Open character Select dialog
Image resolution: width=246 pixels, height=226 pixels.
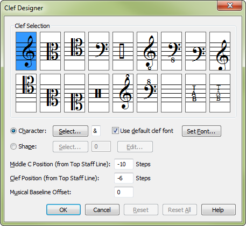(71, 131)
